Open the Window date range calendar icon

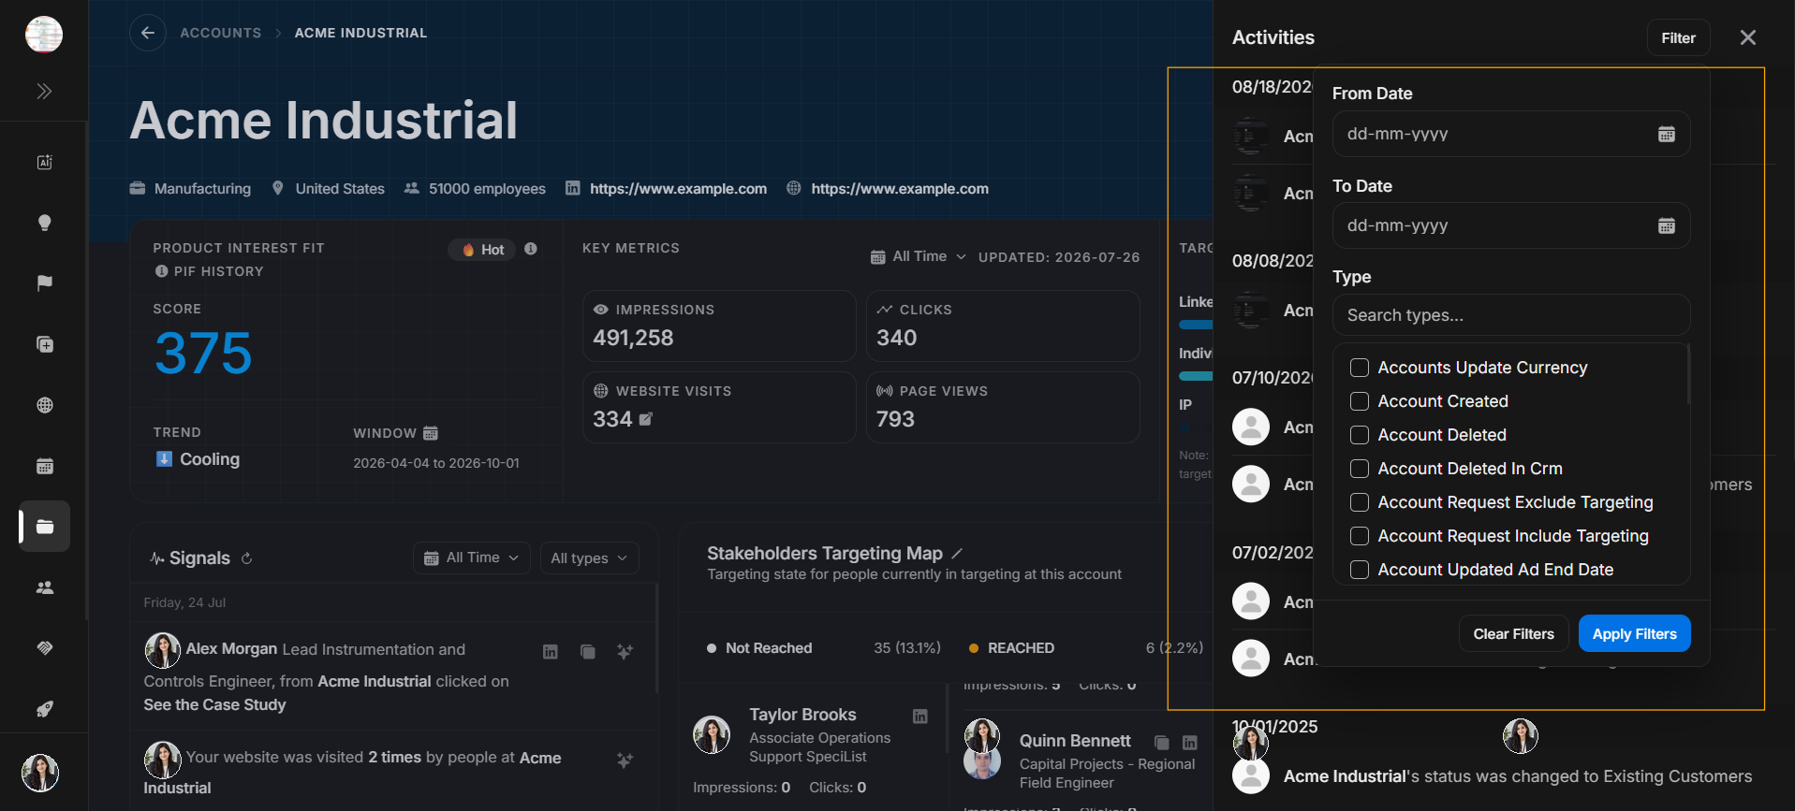click(431, 433)
